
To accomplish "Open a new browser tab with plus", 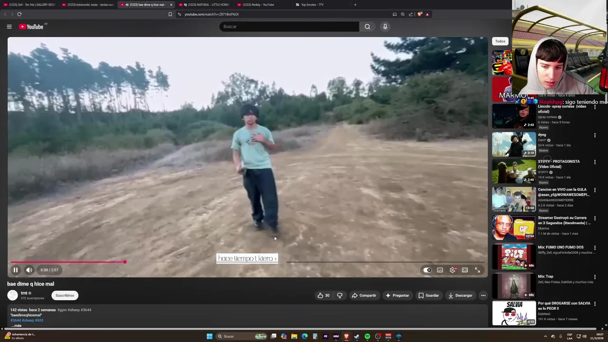I will [x=355, y=5].
